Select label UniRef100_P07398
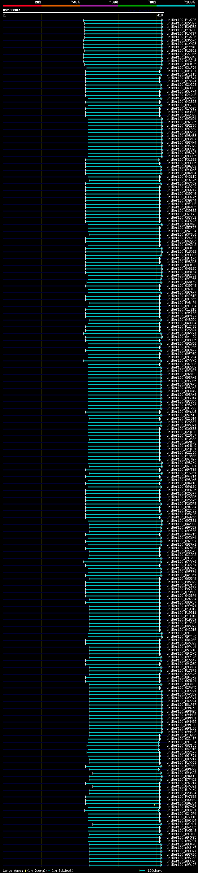Screen dimensions: 198x873 tap(181, 364)
